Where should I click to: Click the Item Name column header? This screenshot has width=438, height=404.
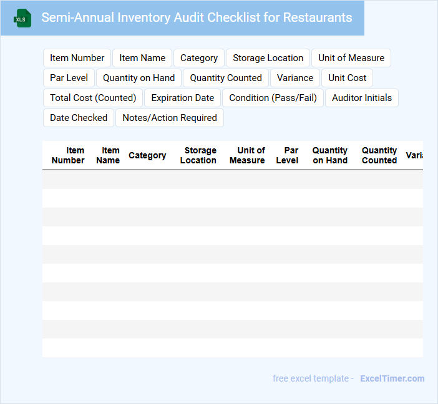coord(108,155)
